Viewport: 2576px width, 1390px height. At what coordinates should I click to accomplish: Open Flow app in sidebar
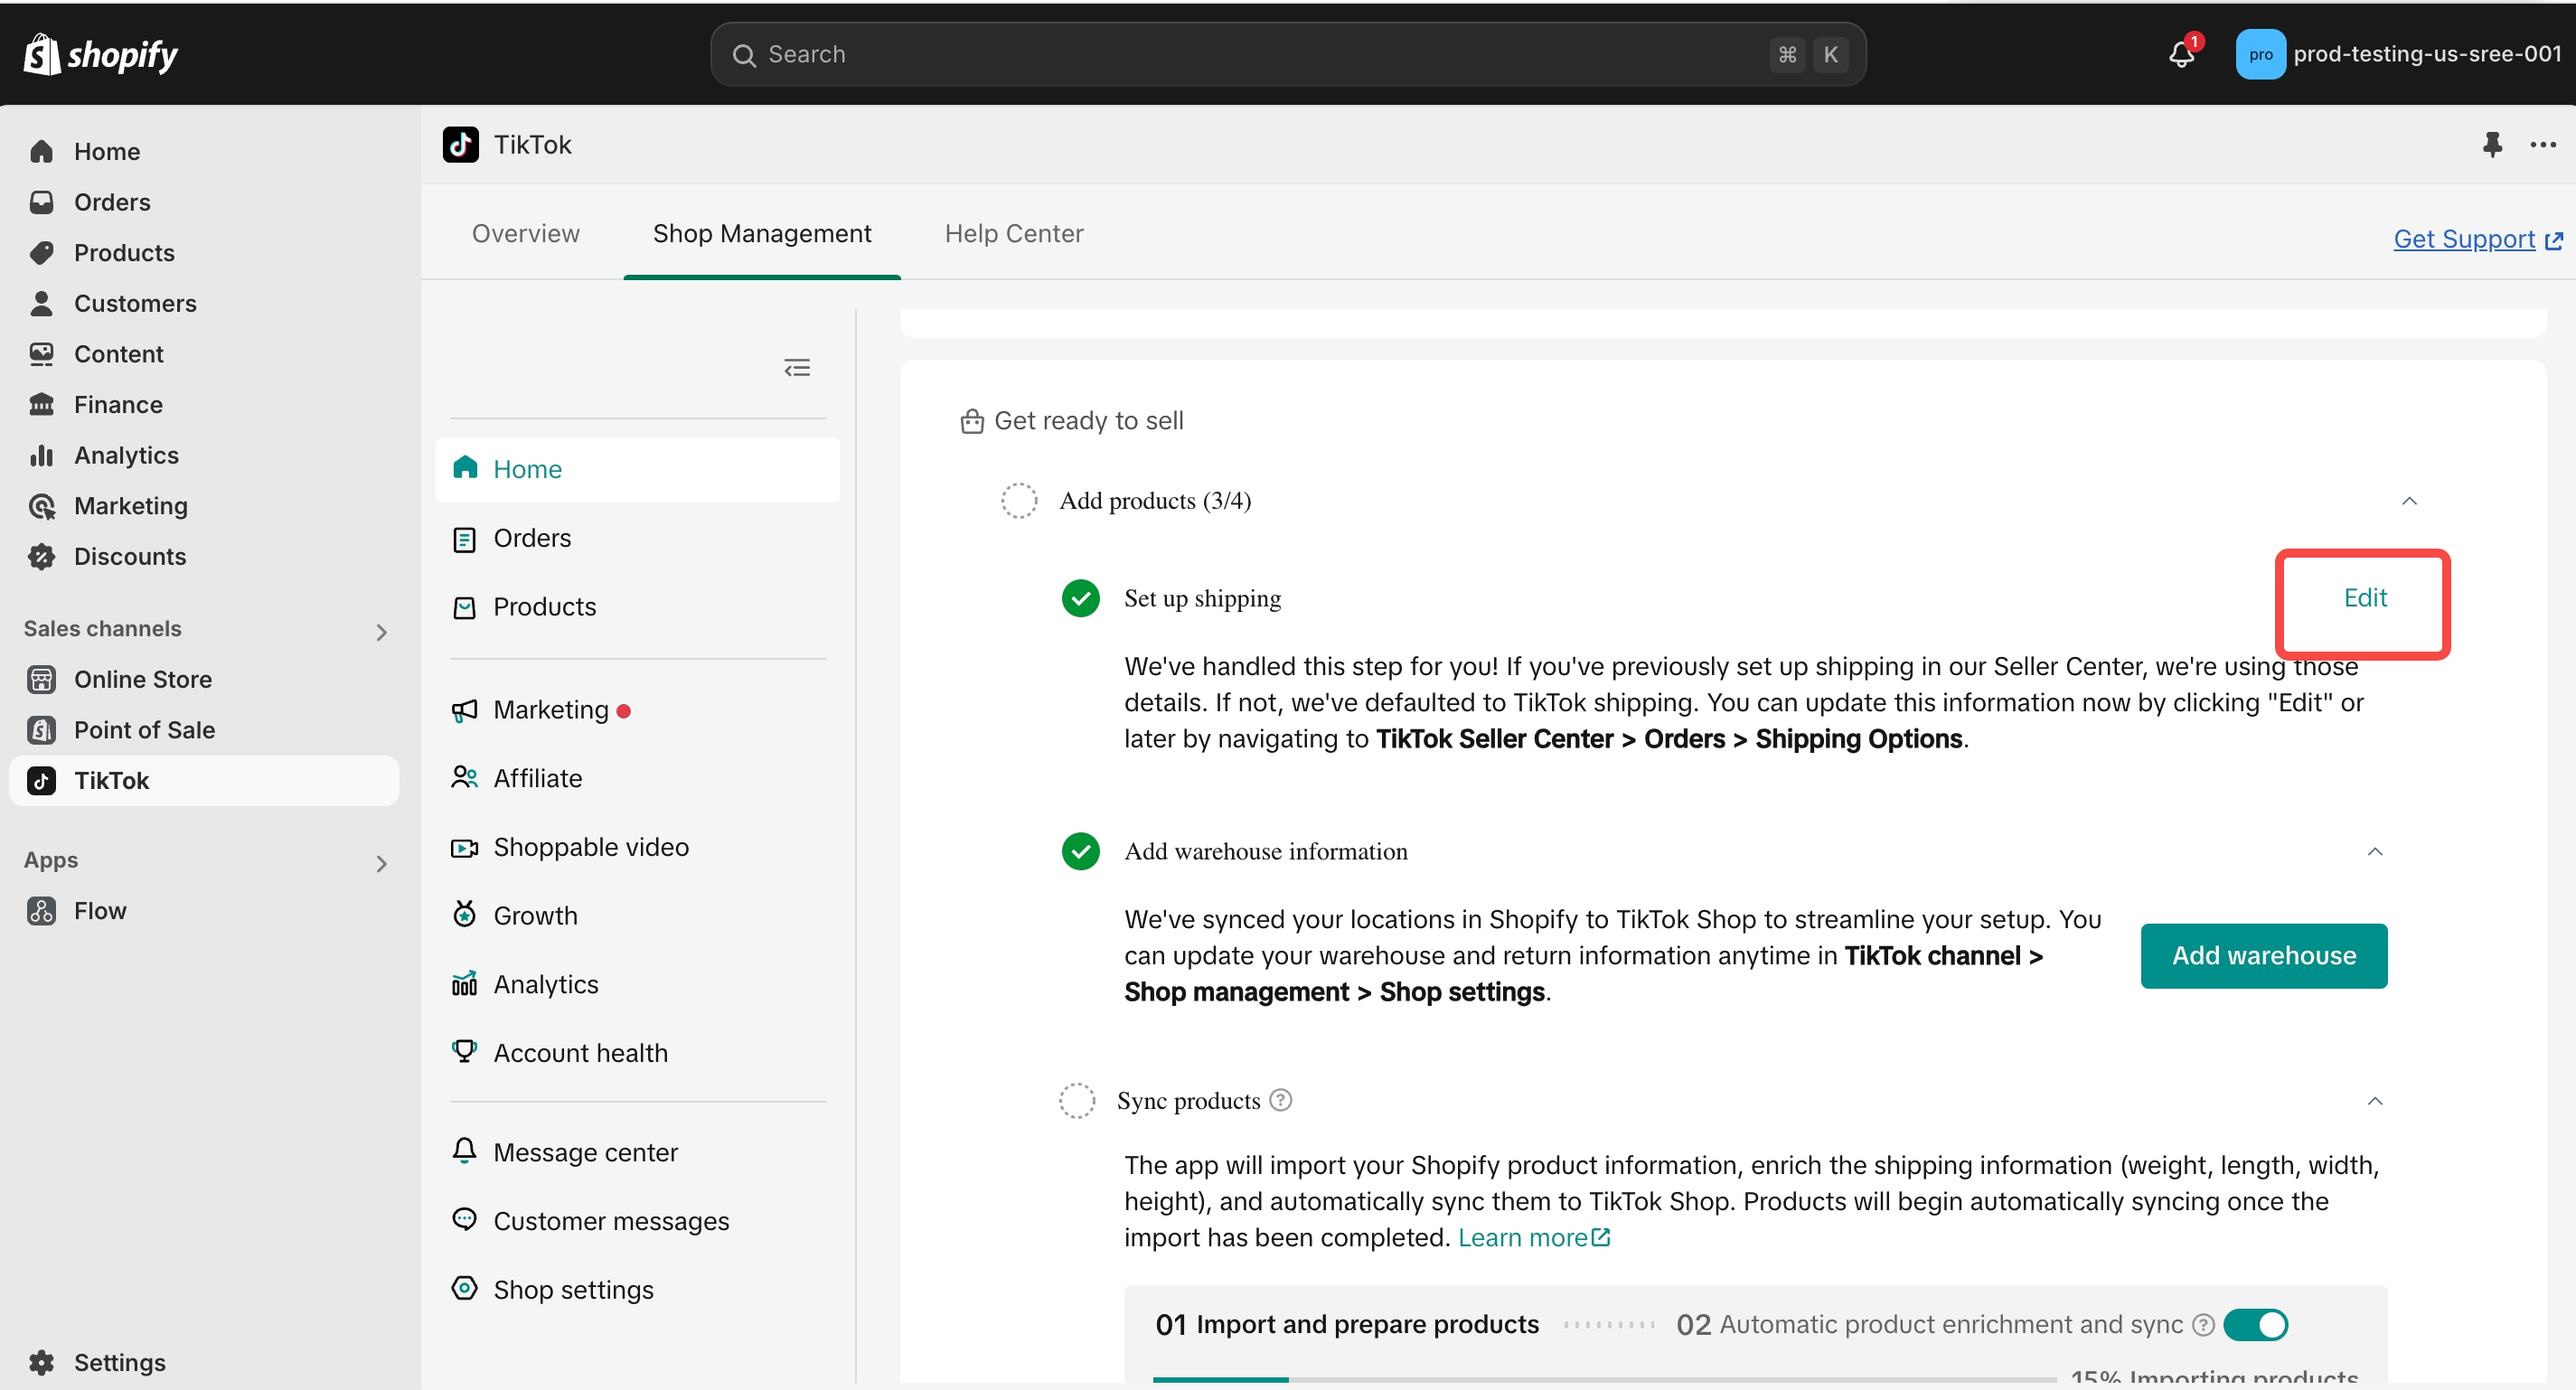100,911
